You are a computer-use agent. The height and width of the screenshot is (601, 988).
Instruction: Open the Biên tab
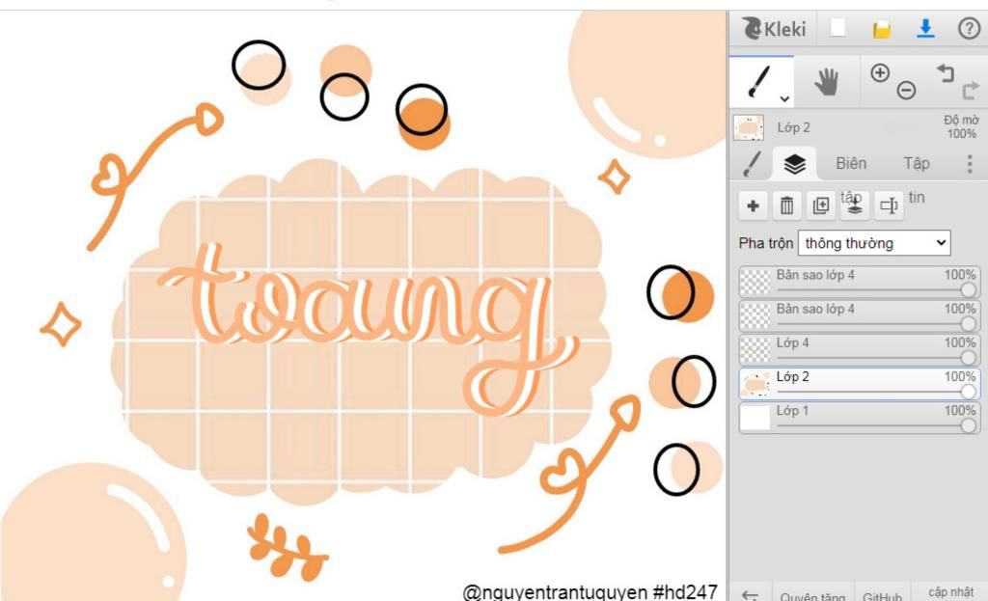click(x=851, y=164)
